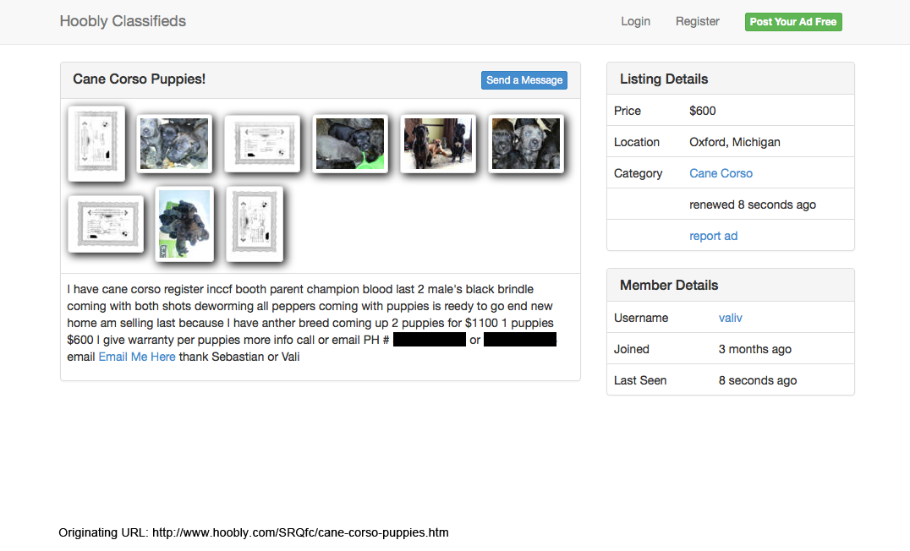Open the puppy photo with the green toy

click(350, 144)
